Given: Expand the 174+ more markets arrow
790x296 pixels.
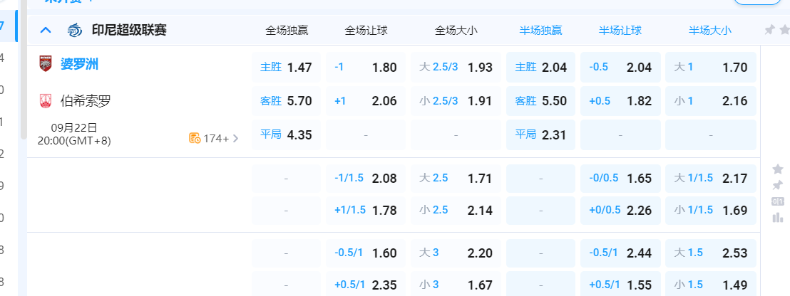Looking at the screenshot, I should pos(236,138).
